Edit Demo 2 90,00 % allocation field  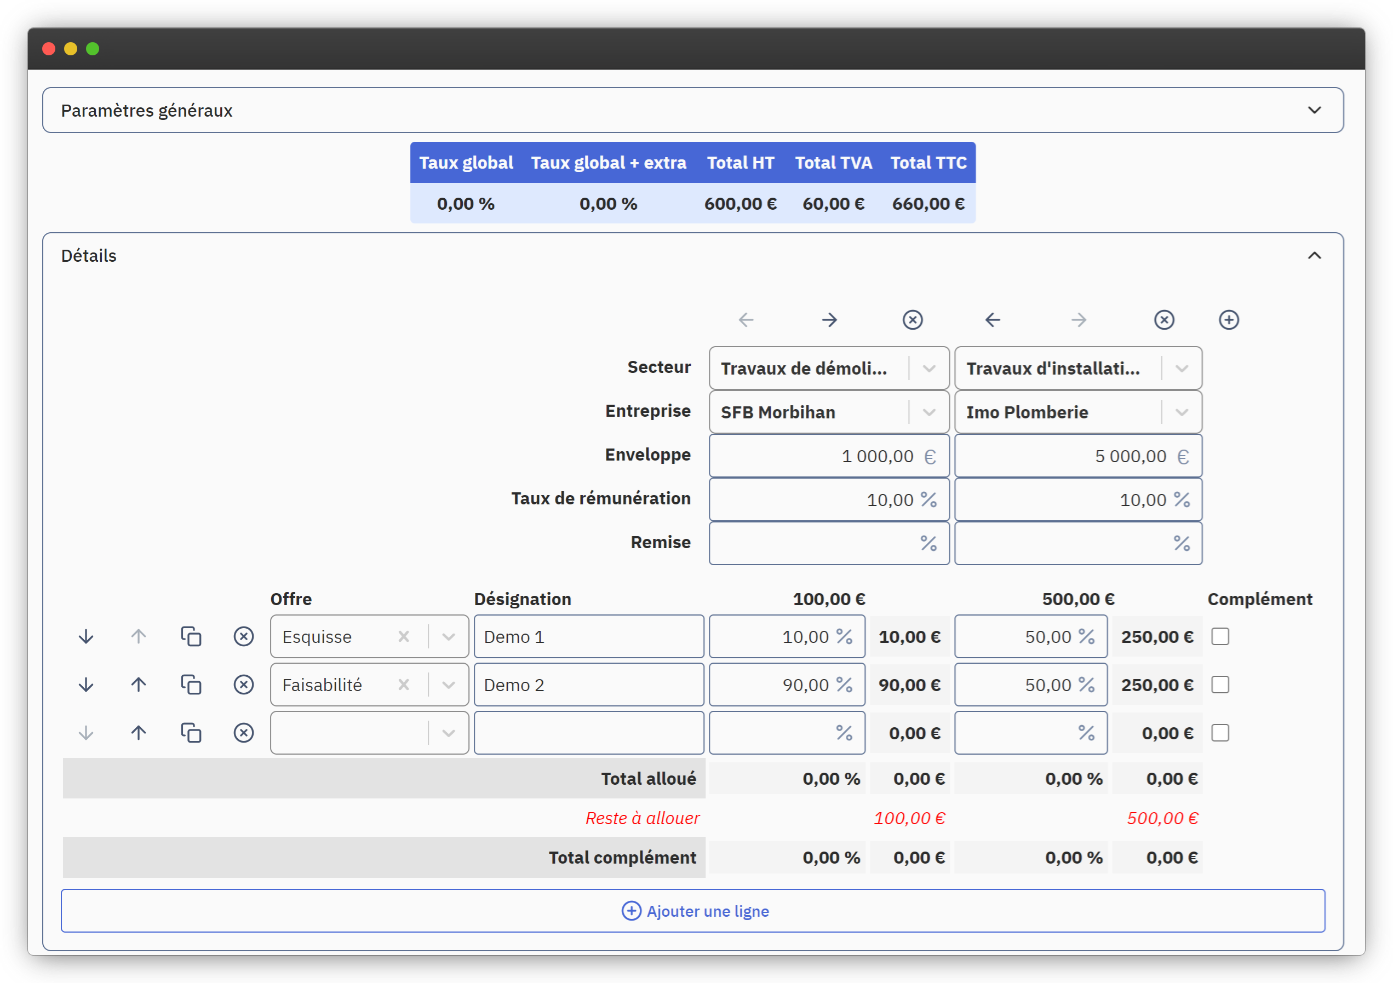[787, 684]
